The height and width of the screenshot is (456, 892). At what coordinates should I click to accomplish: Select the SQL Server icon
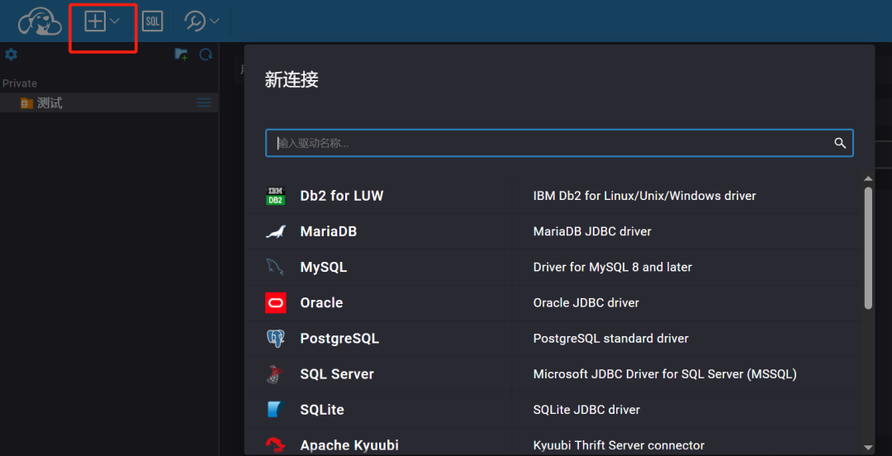(x=275, y=374)
